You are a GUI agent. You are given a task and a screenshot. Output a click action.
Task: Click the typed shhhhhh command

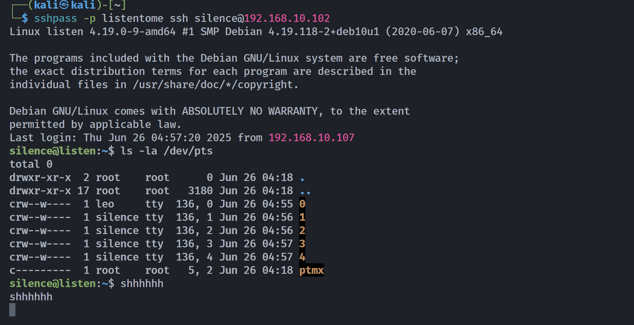click(x=142, y=283)
